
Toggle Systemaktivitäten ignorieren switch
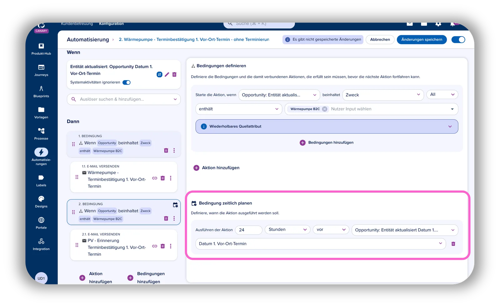[127, 82]
